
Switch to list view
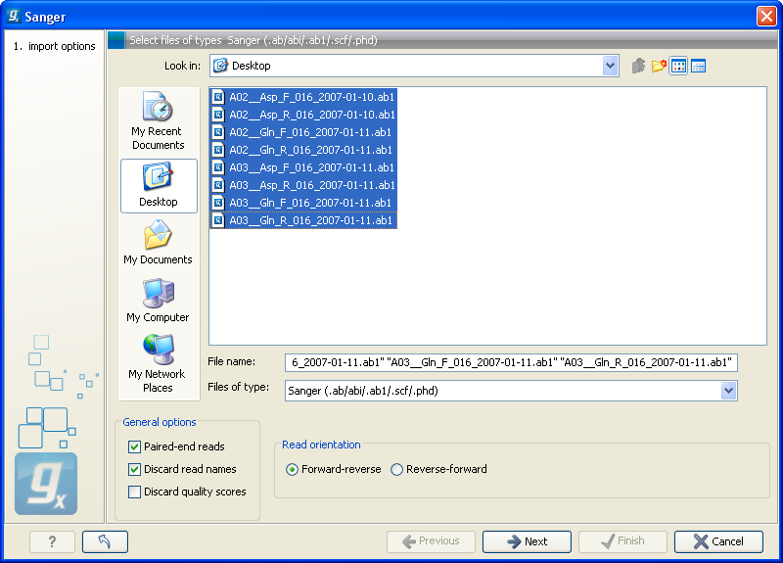(678, 66)
